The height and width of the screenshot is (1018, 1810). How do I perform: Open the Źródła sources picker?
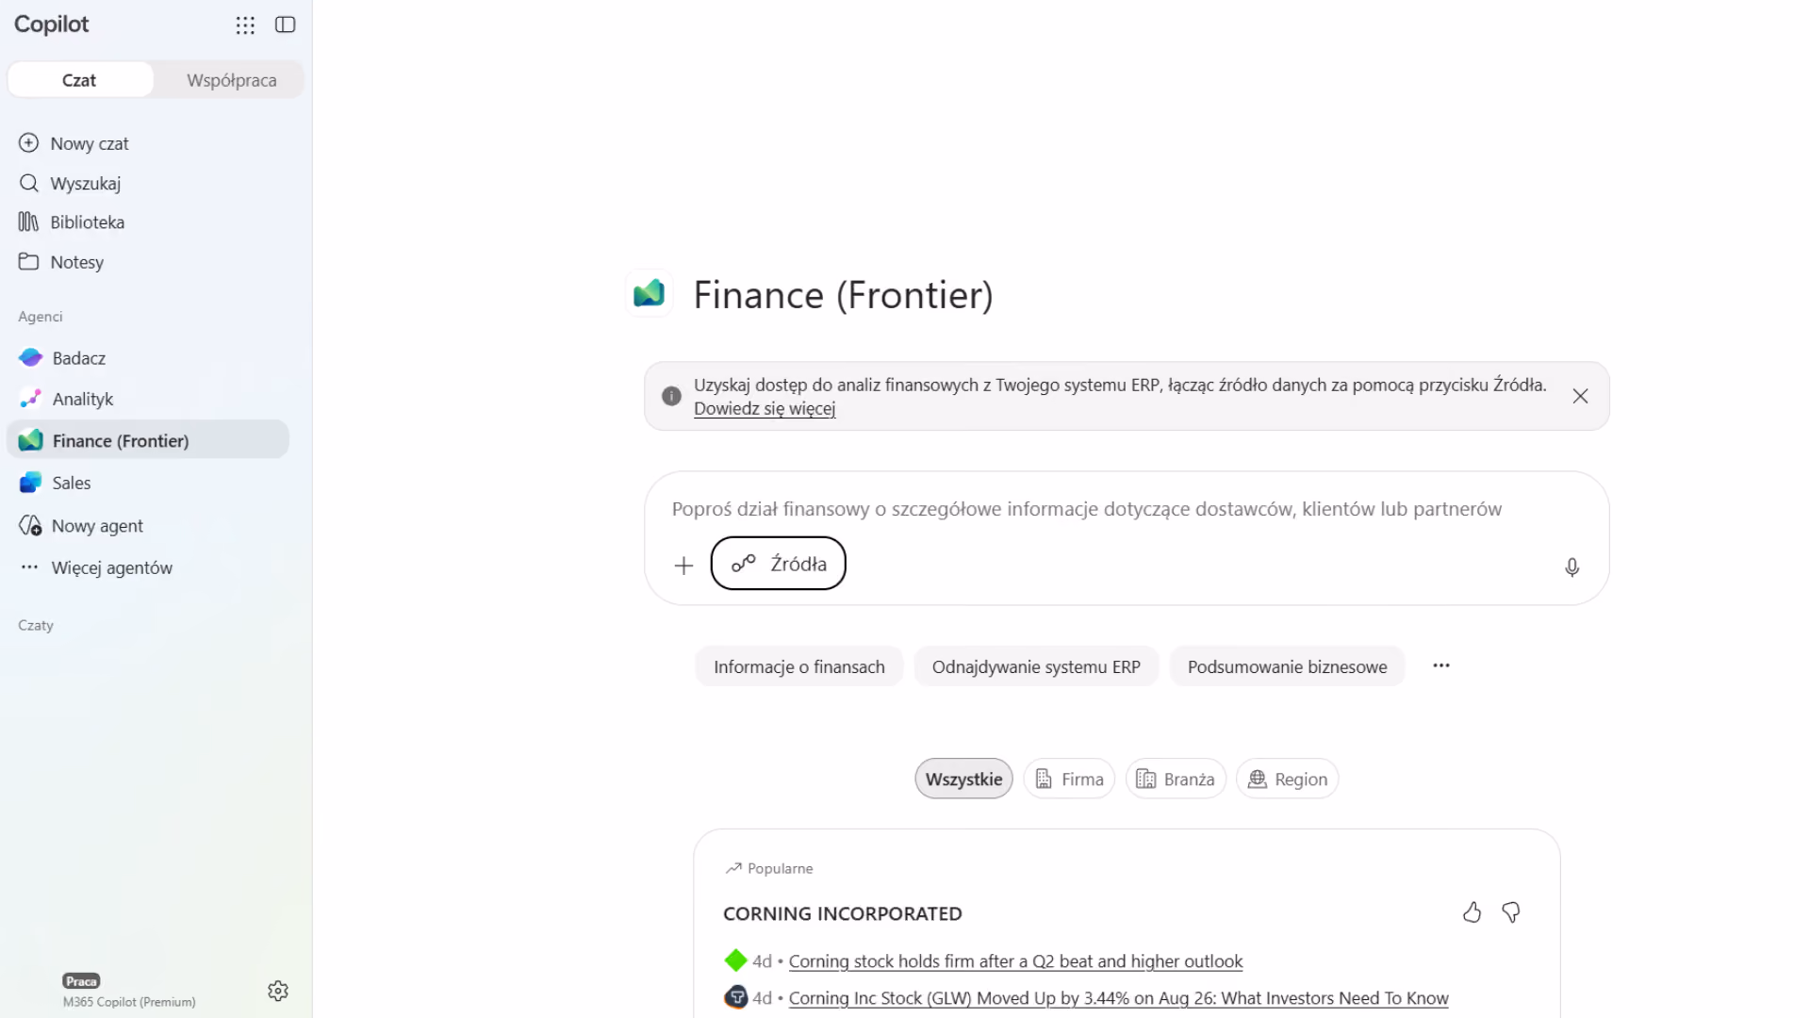tap(778, 564)
